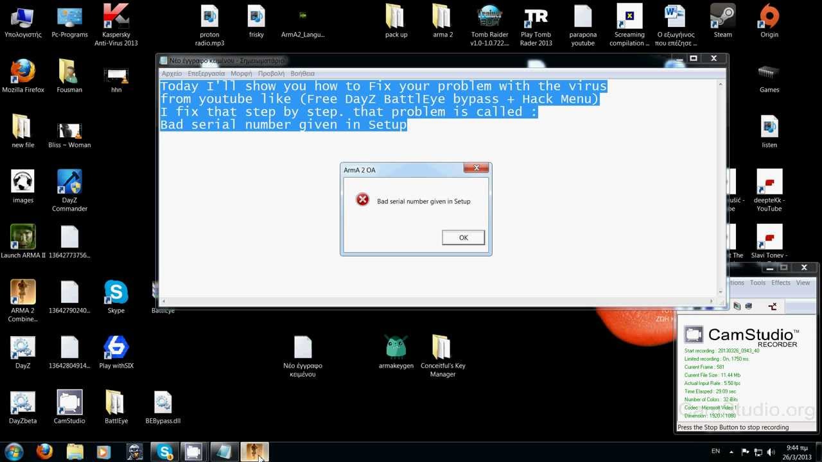Select the ARMA 2 Combined Operations icon

point(22,302)
